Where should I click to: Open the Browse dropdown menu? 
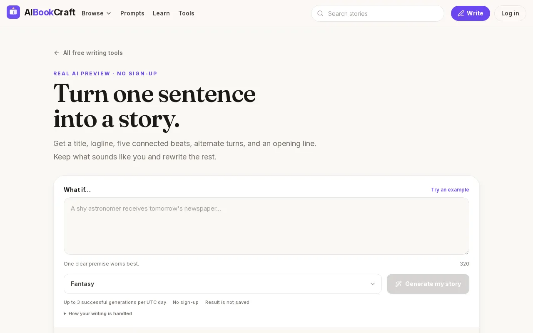[x=97, y=13]
